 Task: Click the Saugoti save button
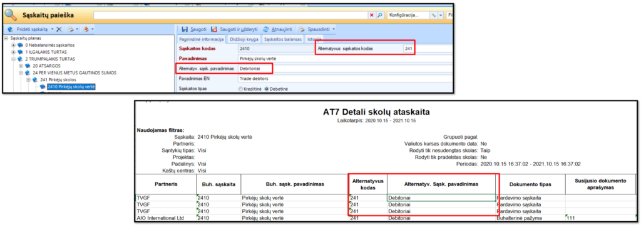[194, 29]
